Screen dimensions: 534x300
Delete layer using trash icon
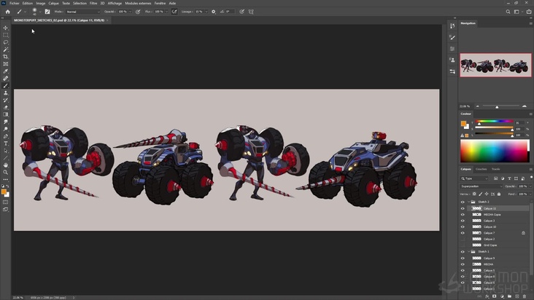[x=525, y=296]
